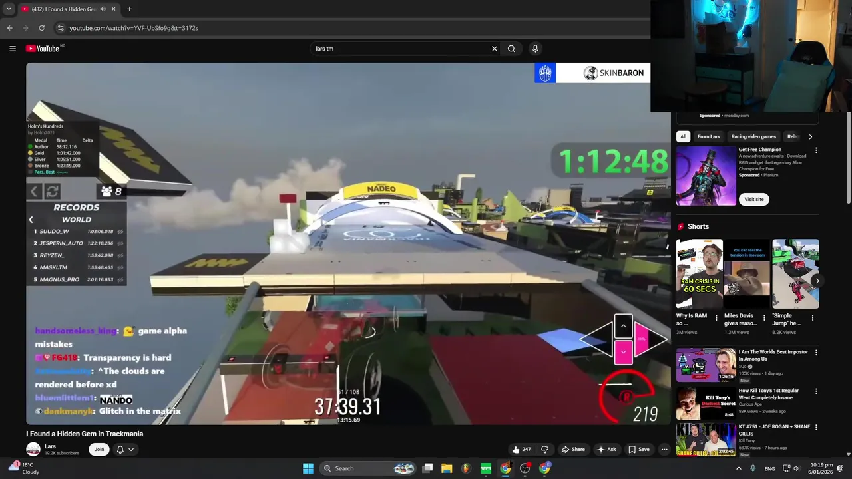852x479 pixels.
Task: Open Kill Tony's Darkest Secret thumbnail
Action: [x=706, y=402]
